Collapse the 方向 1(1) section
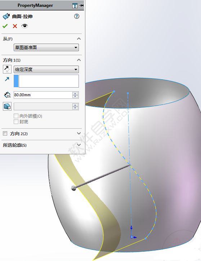 pyautogui.click(x=79, y=60)
